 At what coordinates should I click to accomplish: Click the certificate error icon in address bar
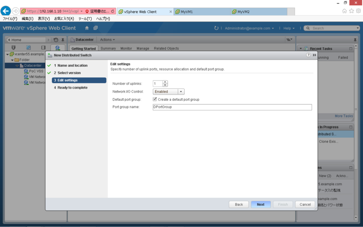(87, 11)
